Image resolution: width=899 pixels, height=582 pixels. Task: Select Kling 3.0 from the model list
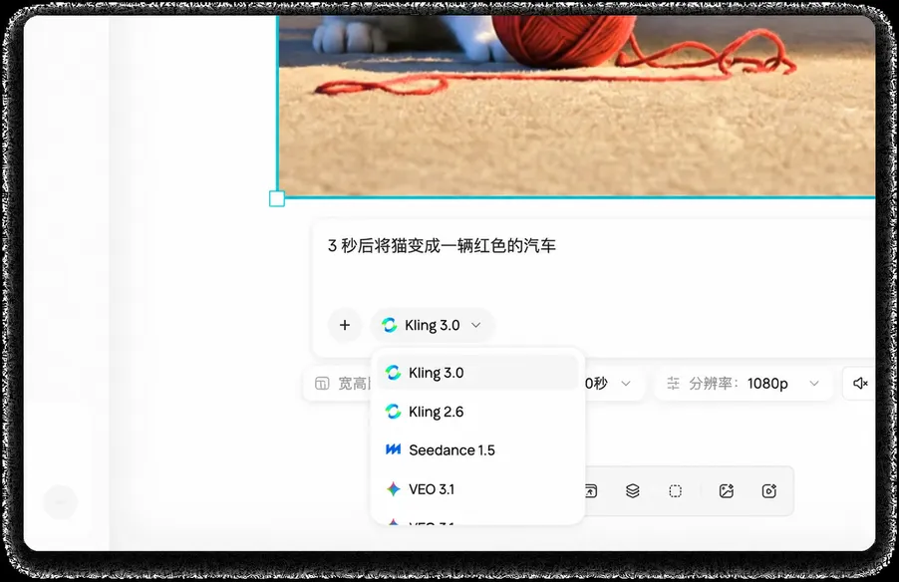(x=477, y=373)
